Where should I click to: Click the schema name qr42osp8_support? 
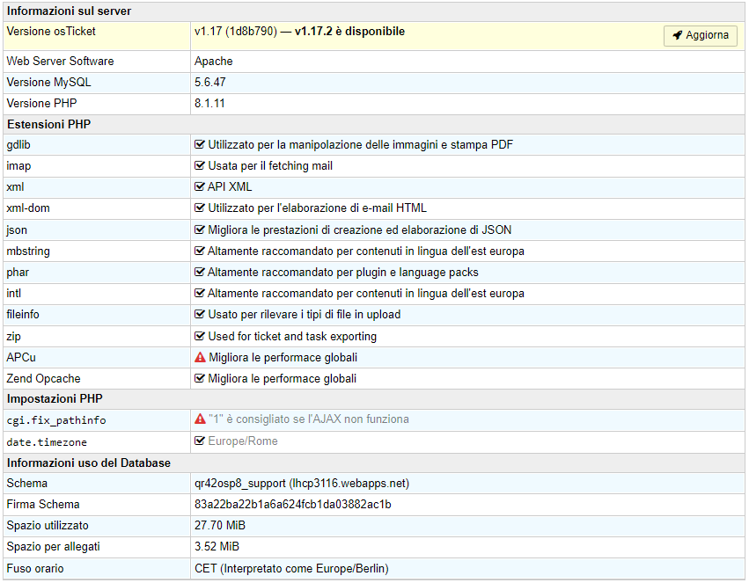[240, 484]
